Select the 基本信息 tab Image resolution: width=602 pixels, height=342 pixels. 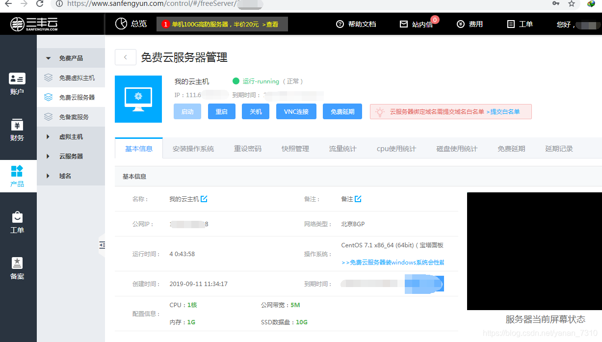point(139,149)
